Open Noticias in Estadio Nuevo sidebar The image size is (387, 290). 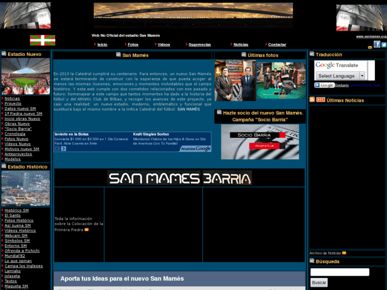(x=12, y=98)
